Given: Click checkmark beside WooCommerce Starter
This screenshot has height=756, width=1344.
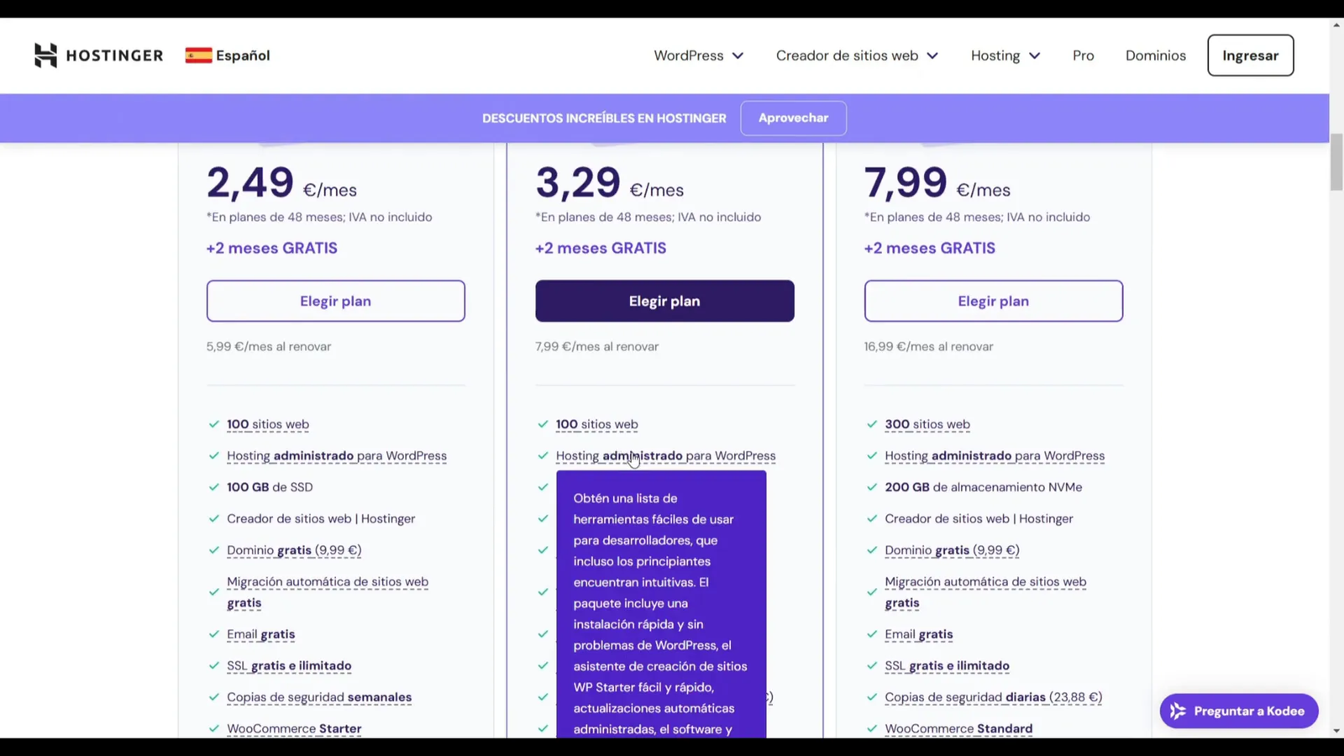Looking at the screenshot, I should coord(213,728).
